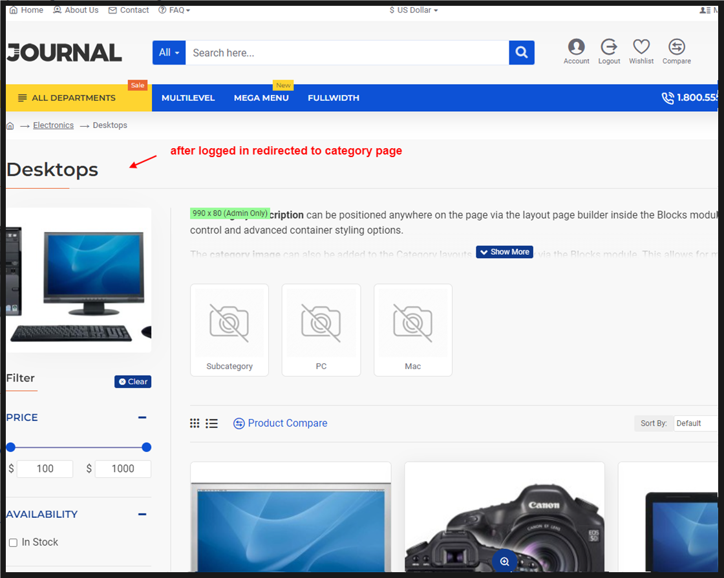724x578 pixels.
Task: Open the US Dollar currency dropdown
Action: pyautogui.click(x=413, y=10)
